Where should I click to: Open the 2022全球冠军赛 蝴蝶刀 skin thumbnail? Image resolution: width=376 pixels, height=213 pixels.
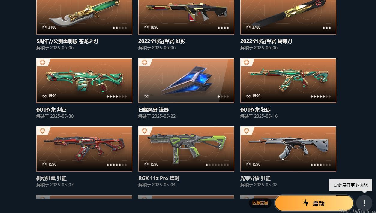(288, 17)
